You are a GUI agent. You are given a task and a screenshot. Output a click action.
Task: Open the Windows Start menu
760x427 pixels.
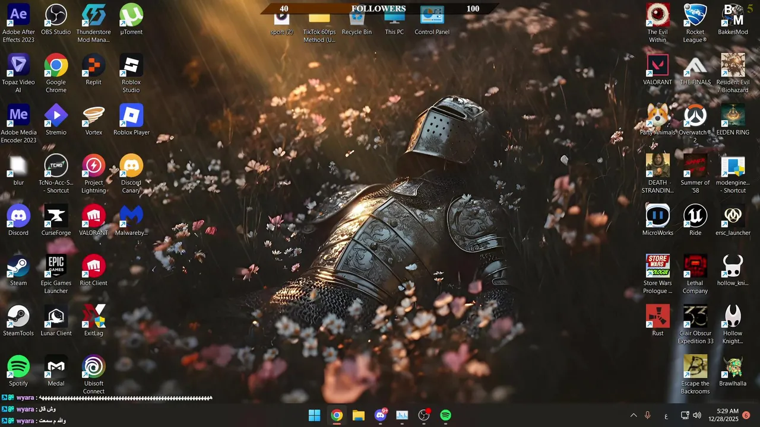point(315,415)
